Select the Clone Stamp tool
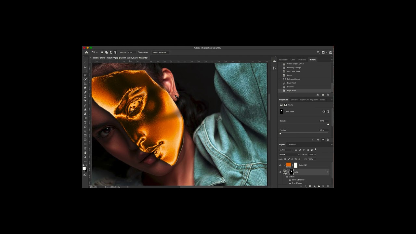Image resolution: width=416 pixels, height=234 pixels. pyautogui.click(x=85, y=97)
